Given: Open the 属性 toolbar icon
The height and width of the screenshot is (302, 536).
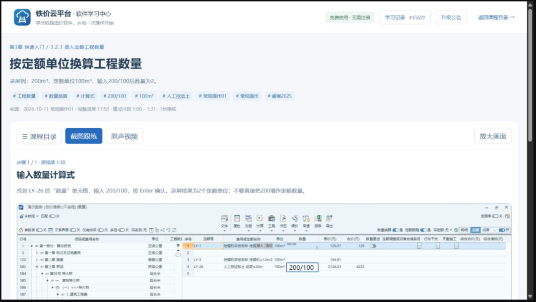Looking at the screenshot, I should (x=237, y=218).
